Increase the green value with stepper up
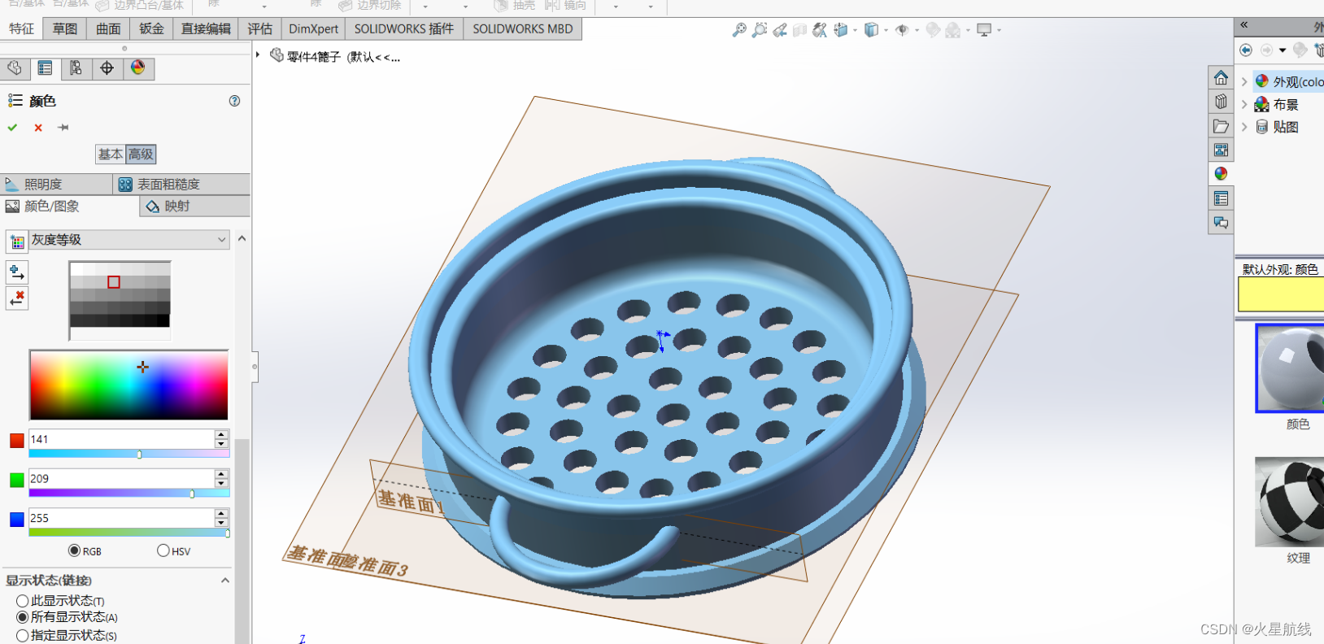 click(x=221, y=474)
